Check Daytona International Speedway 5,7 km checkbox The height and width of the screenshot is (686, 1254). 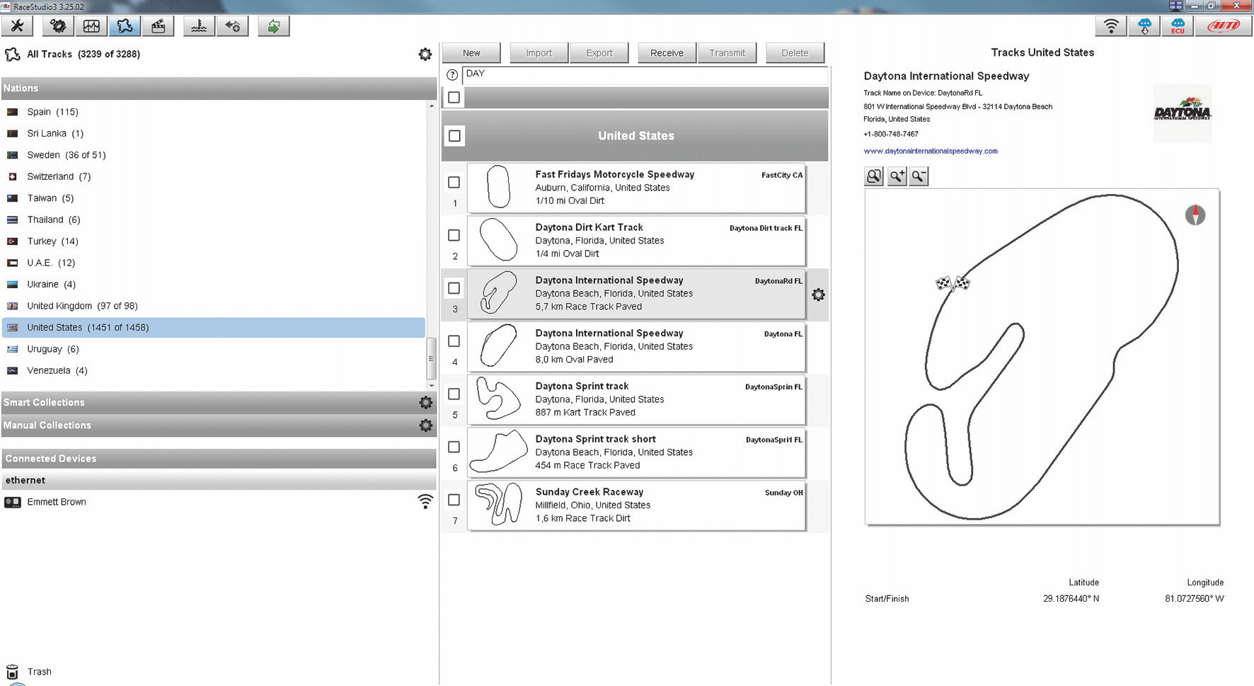pyautogui.click(x=454, y=288)
